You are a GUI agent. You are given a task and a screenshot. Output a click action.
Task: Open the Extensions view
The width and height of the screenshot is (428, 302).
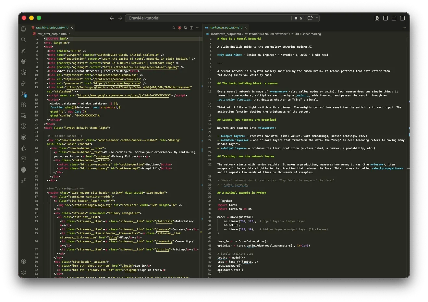coord(23,105)
